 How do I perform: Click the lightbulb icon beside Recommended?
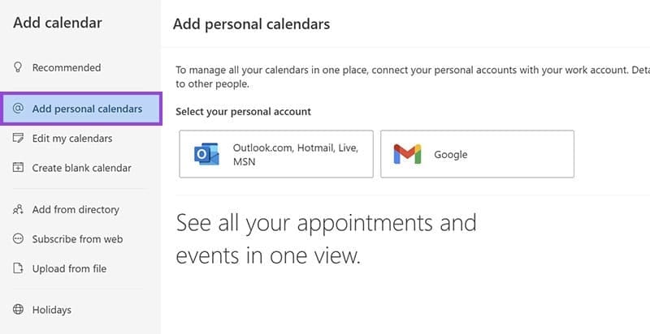click(18, 67)
